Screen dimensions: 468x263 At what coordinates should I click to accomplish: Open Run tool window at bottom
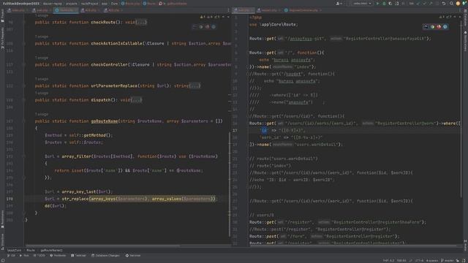(x=24, y=256)
